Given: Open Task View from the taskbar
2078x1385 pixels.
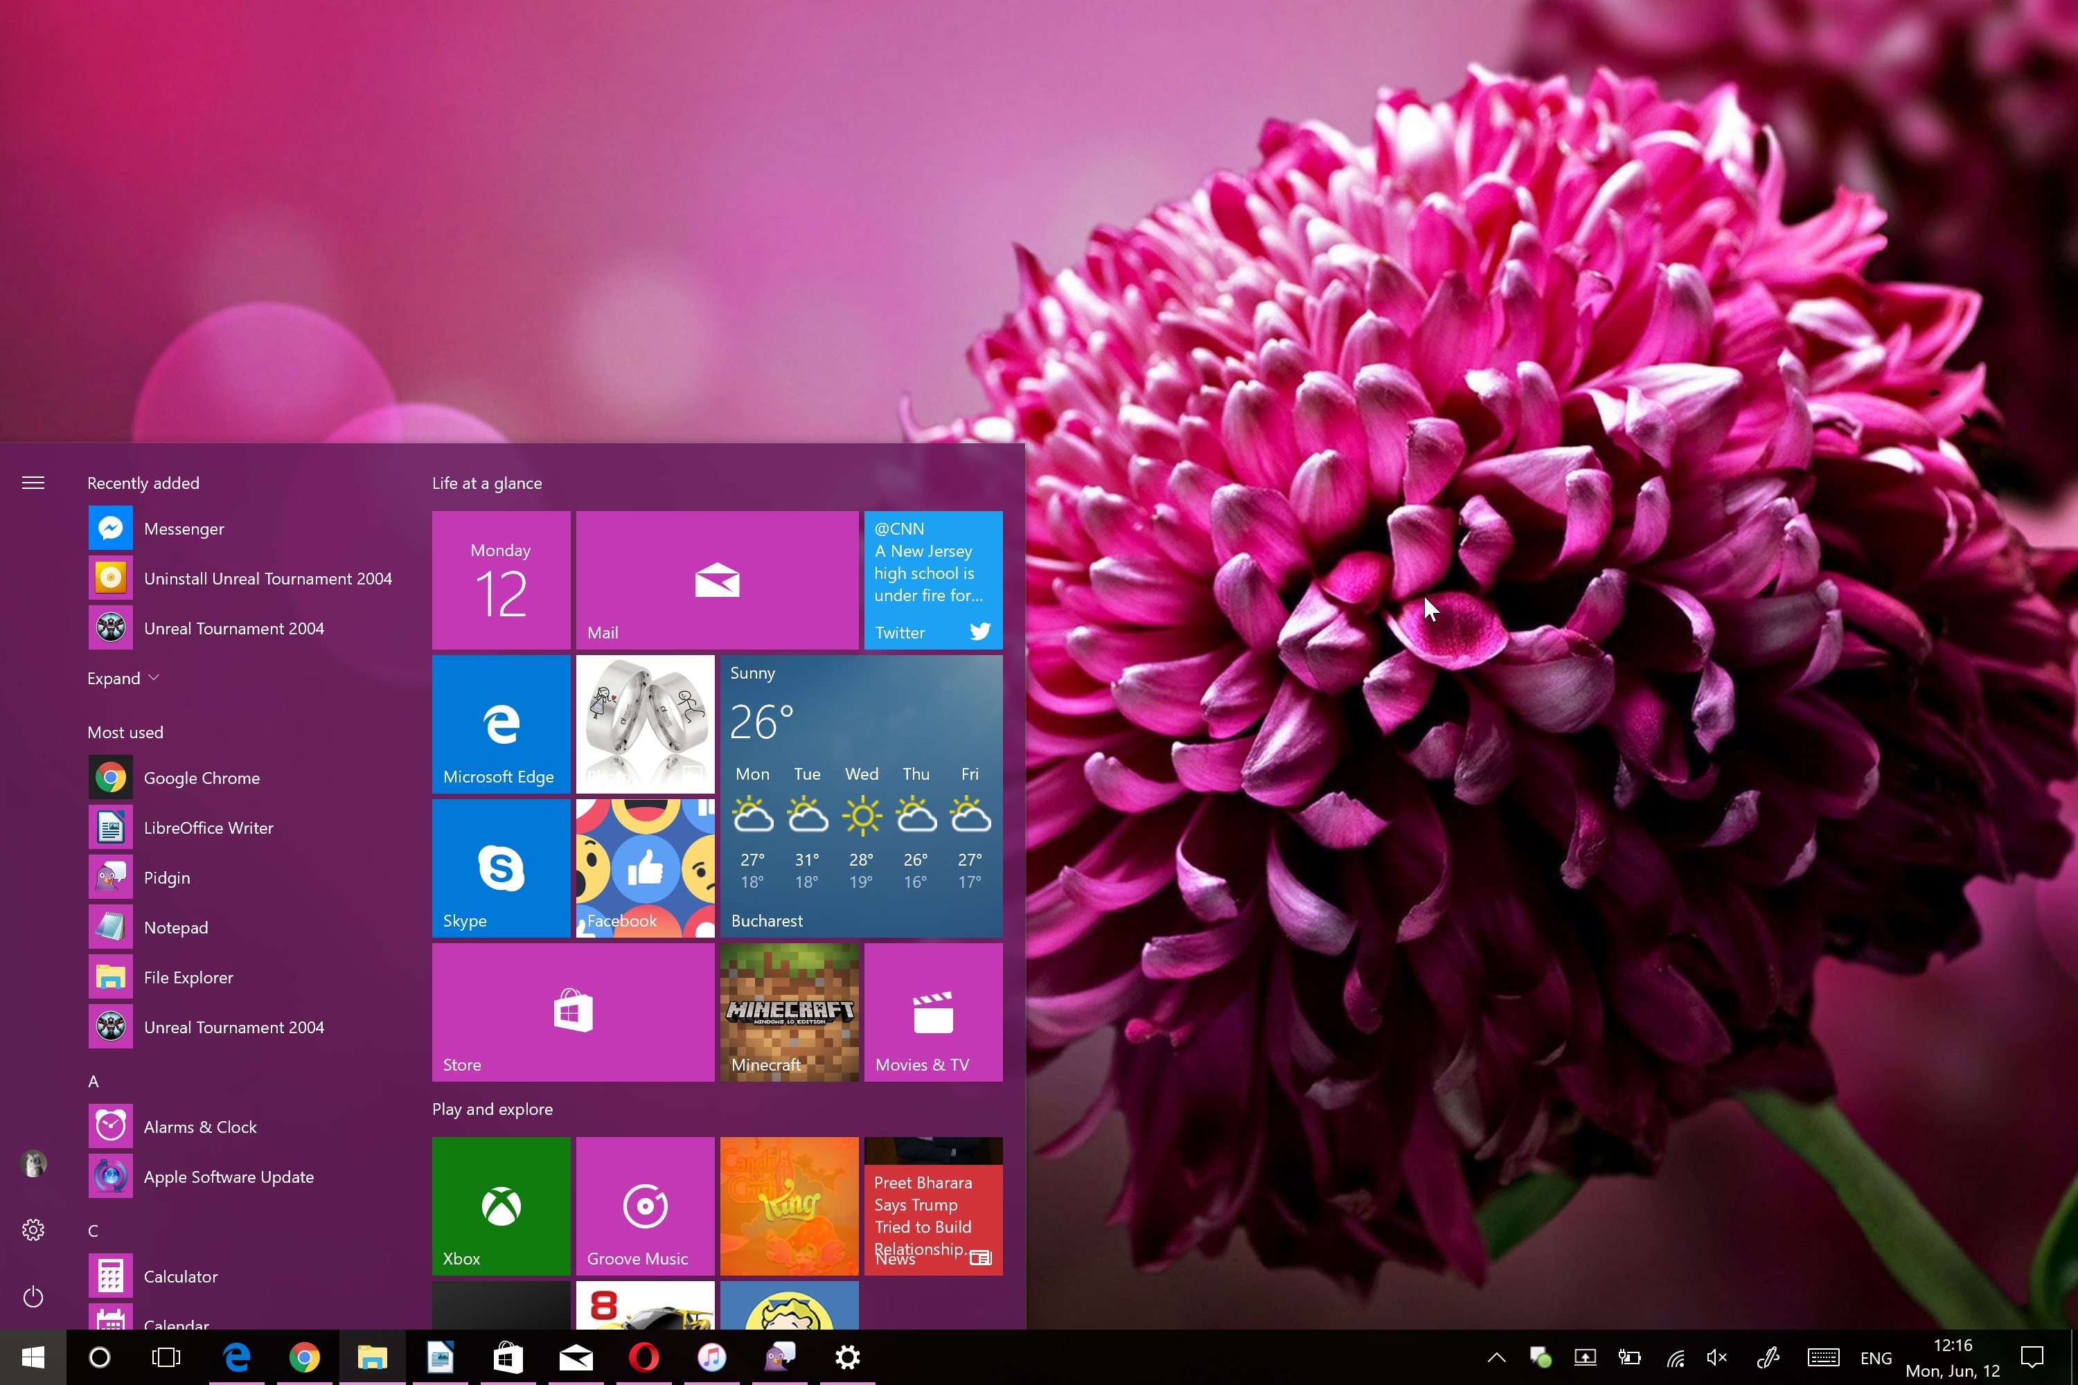Looking at the screenshot, I should 166,1357.
